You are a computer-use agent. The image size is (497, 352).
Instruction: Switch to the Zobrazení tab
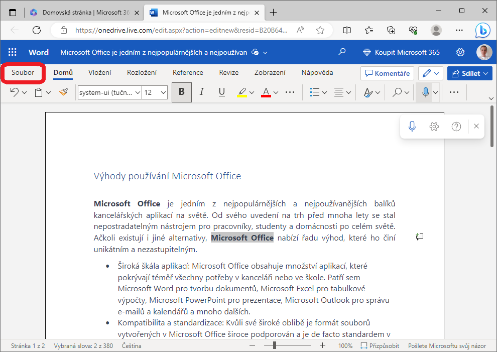coord(270,73)
